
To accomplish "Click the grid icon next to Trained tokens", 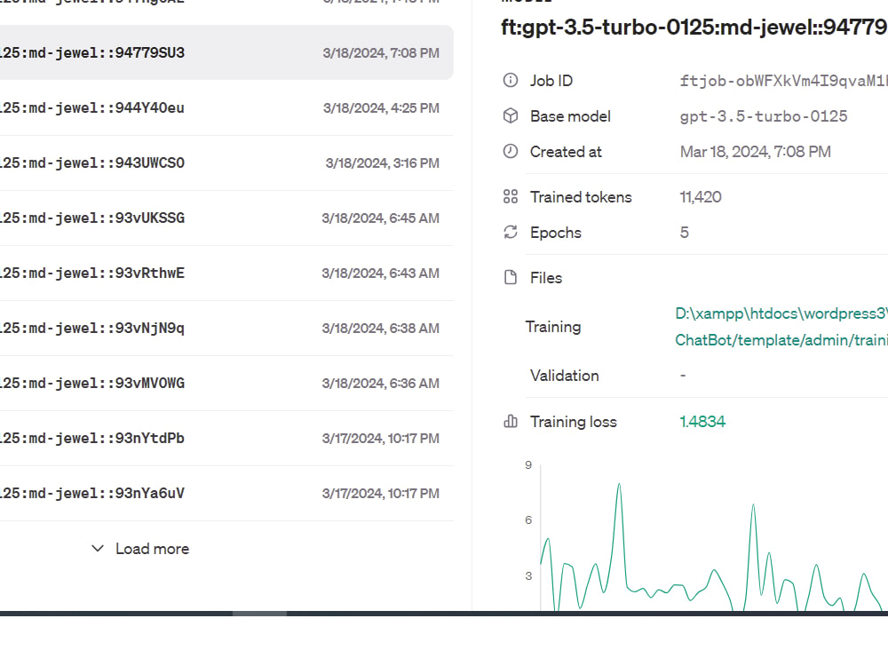I will [x=510, y=196].
